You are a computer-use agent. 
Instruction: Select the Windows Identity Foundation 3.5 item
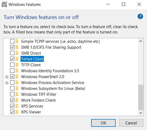click(x=50, y=71)
